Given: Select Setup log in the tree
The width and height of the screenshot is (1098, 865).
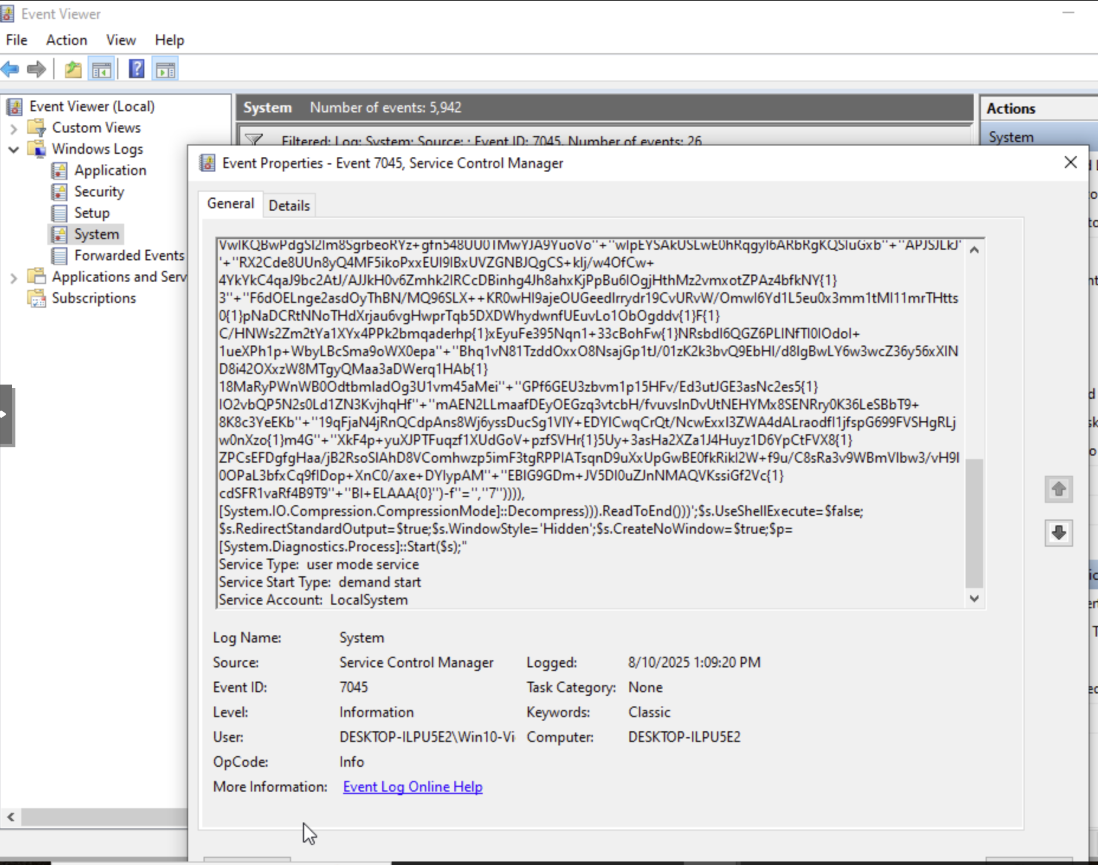Looking at the screenshot, I should click(92, 213).
